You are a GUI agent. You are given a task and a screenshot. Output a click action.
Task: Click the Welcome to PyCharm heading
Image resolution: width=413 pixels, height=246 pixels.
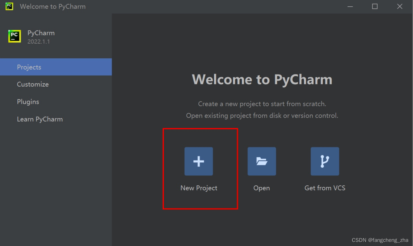pyautogui.click(x=262, y=79)
